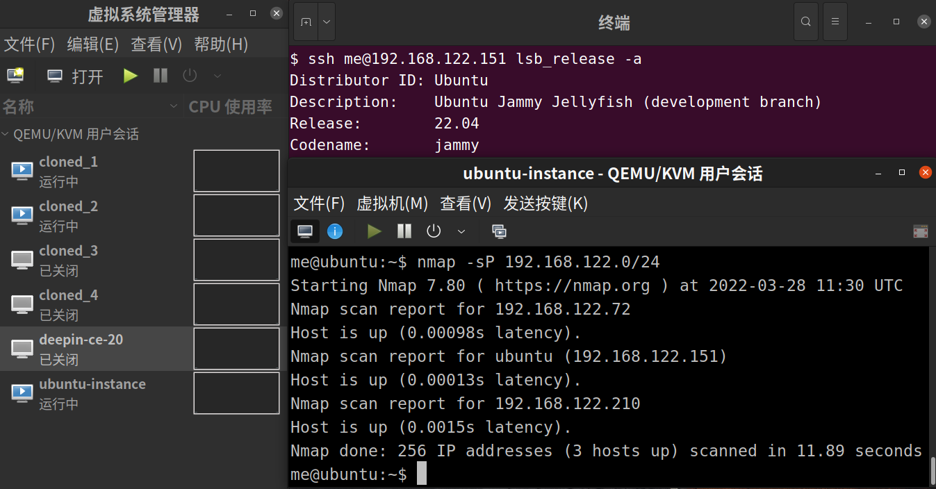Click run arrow in ubuntu-instance toolbar
The image size is (936, 489).
click(x=375, y=231)
